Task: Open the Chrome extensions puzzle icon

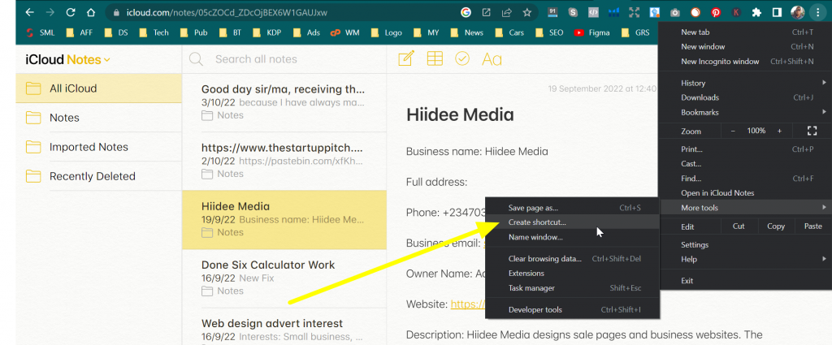Action: [x=756, y=12]
